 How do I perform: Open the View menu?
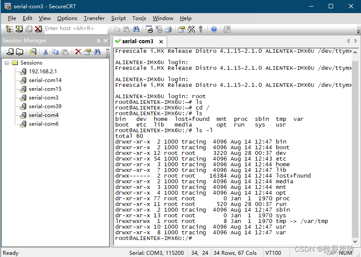point(45,18)
